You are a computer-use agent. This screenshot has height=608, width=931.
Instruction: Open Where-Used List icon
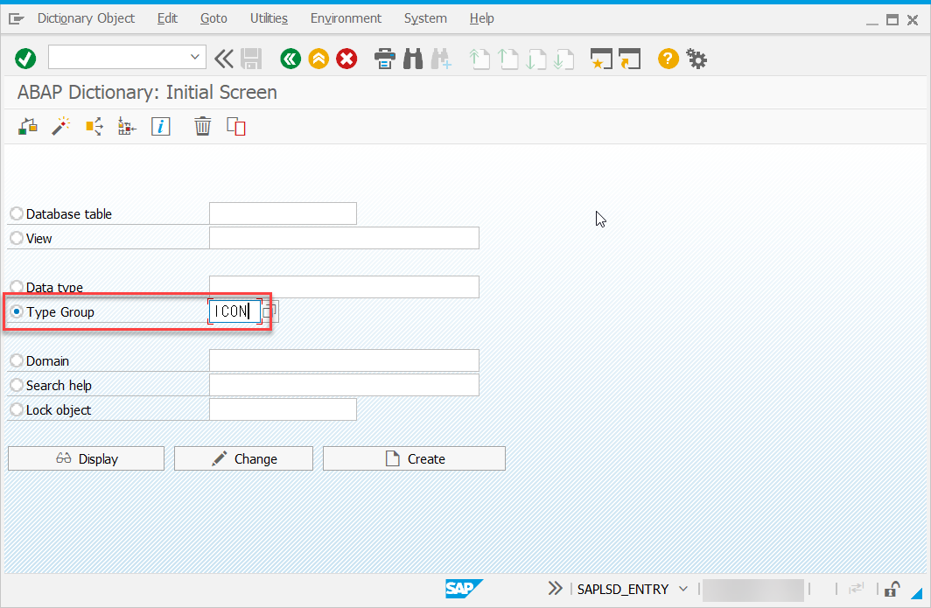(x=94, y=127)
